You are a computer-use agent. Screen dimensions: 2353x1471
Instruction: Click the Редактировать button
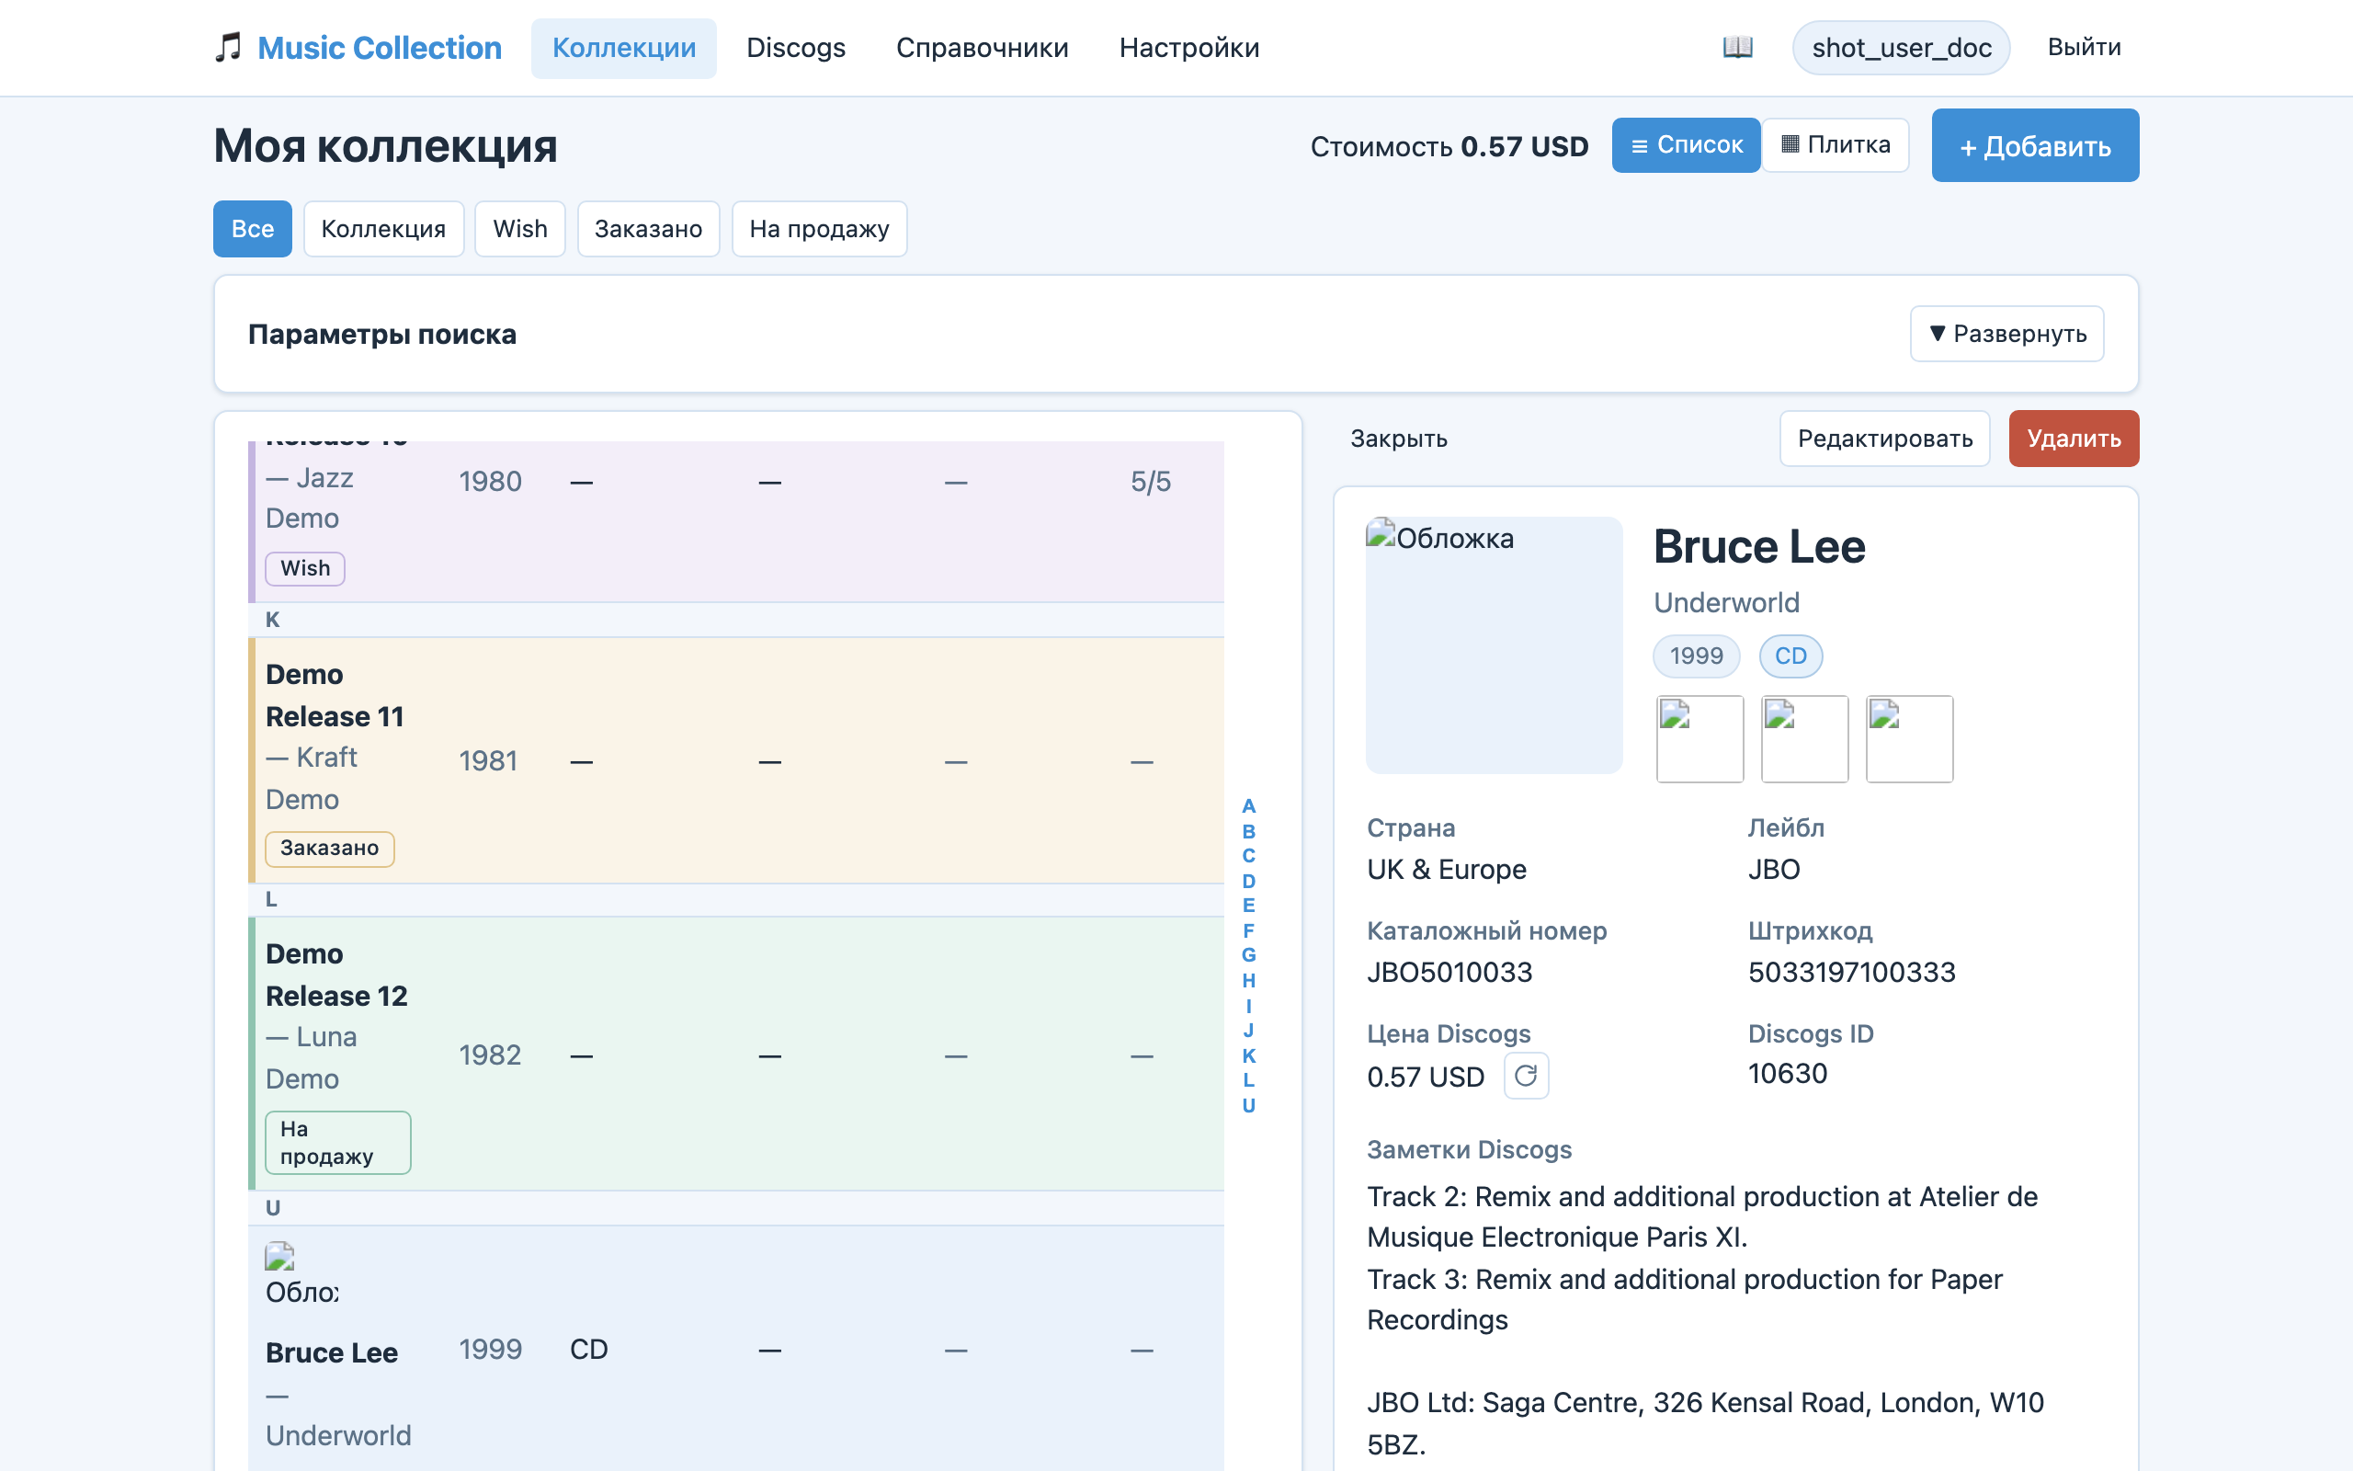pos(1885,439)
